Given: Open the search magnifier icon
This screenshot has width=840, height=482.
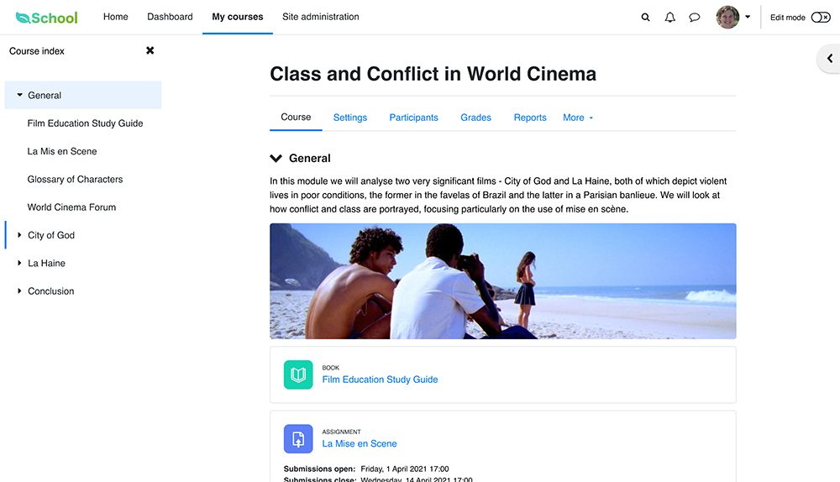Looking at the screenshot, I should tap(645, 17).
